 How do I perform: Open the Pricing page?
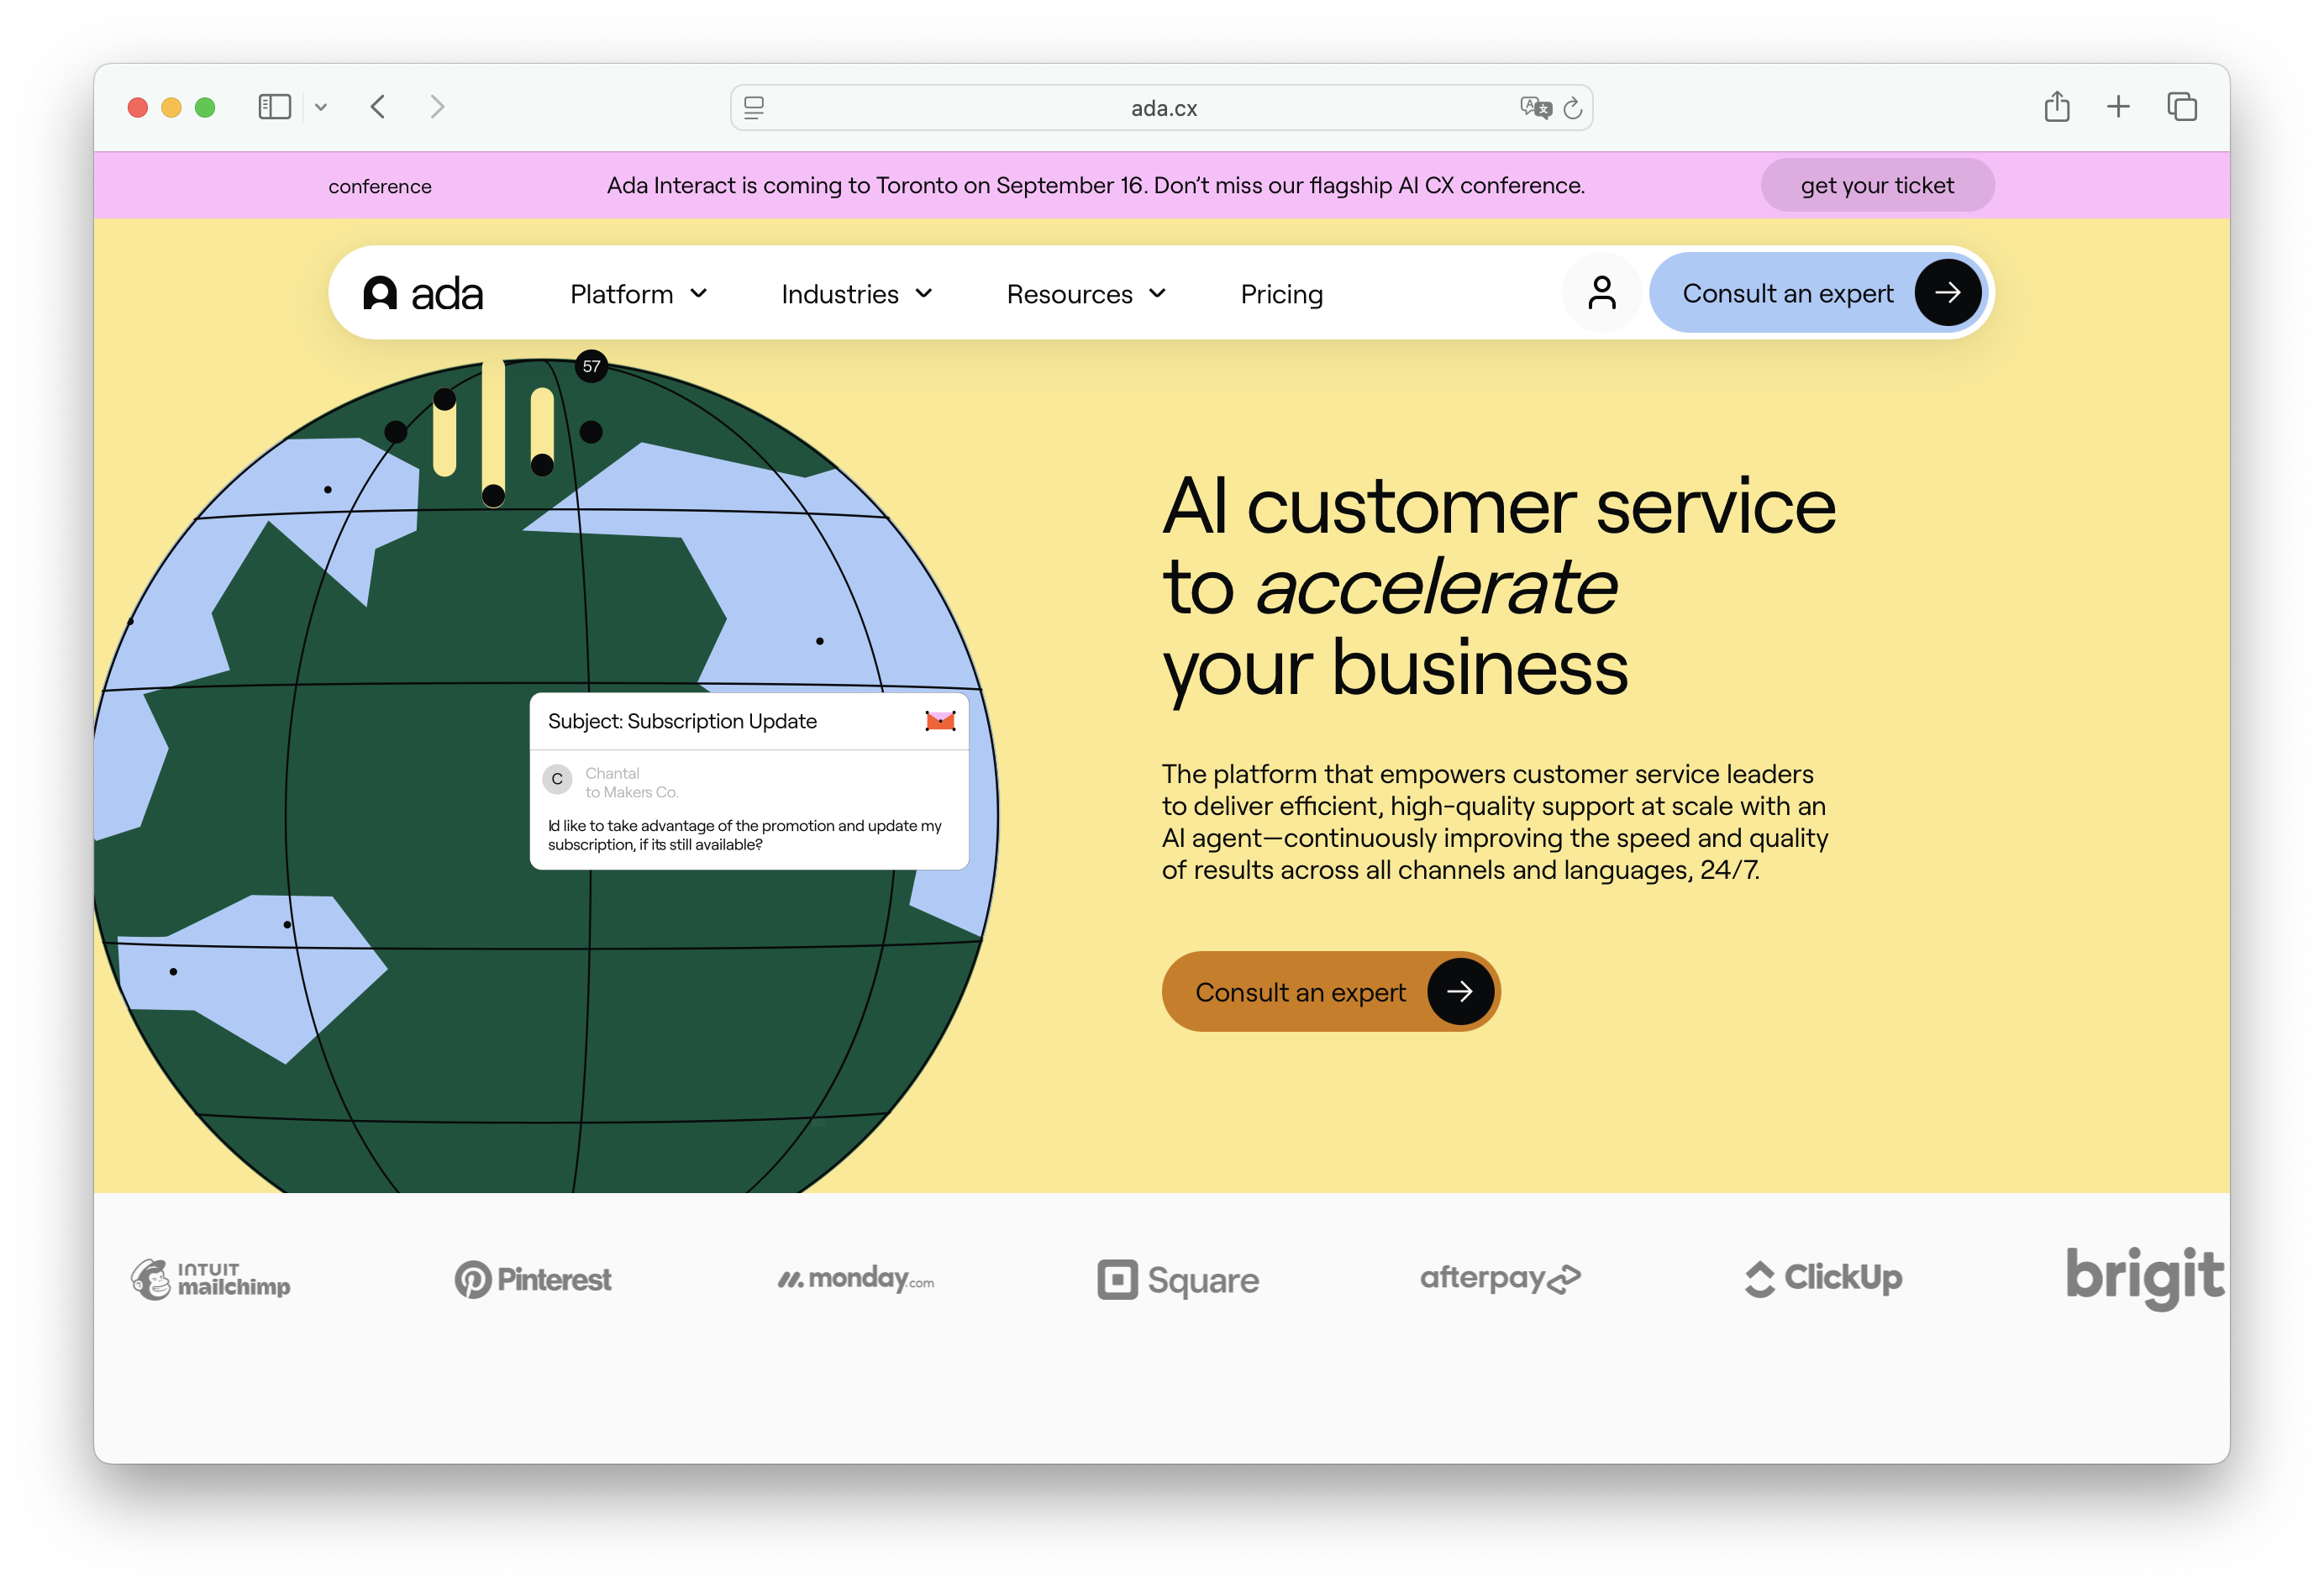pos(1281,294)
